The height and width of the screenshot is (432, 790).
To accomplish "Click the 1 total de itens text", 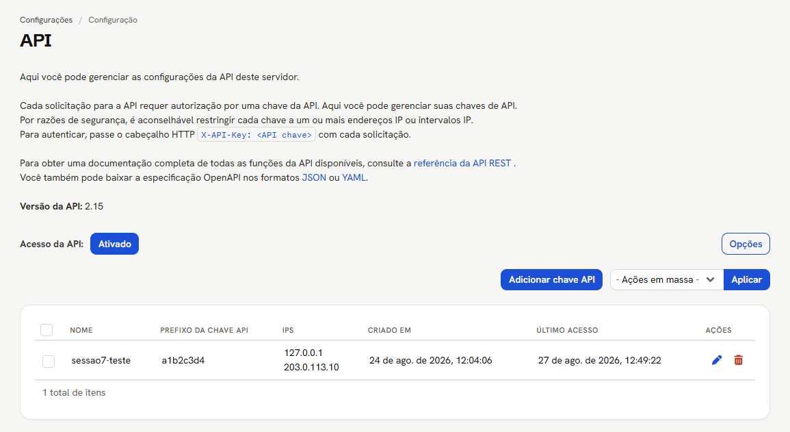I will click(74, 393).
